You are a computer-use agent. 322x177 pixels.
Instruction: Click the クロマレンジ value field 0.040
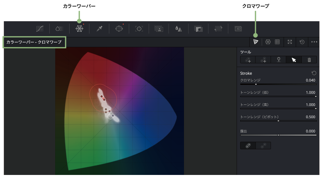tap(310, 80)
